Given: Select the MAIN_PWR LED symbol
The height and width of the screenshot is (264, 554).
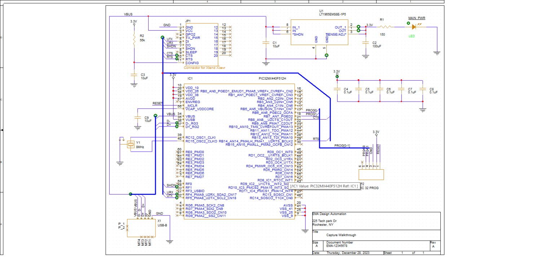Looking at the screenshot, I should tap(413, 27).
